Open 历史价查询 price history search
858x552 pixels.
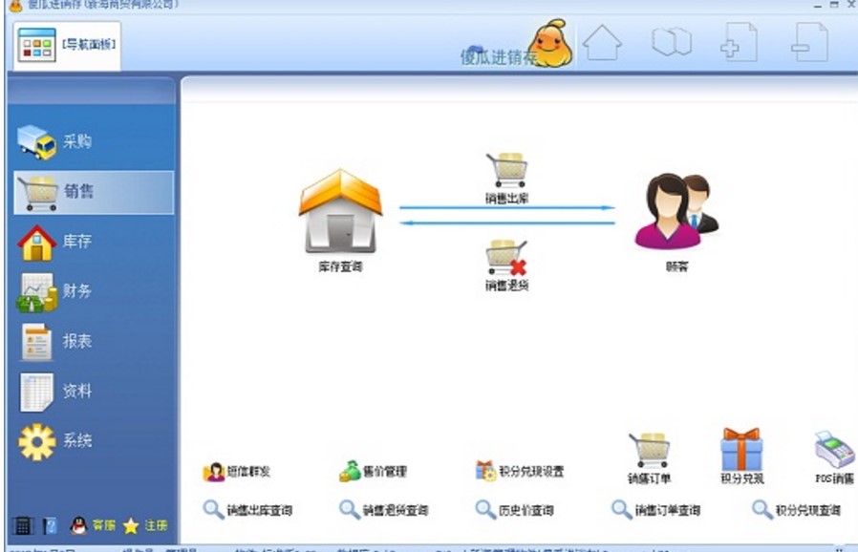(514, 510)
